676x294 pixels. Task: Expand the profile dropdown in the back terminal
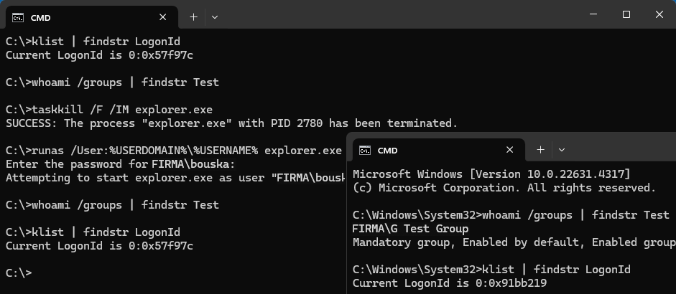(215, 16)
